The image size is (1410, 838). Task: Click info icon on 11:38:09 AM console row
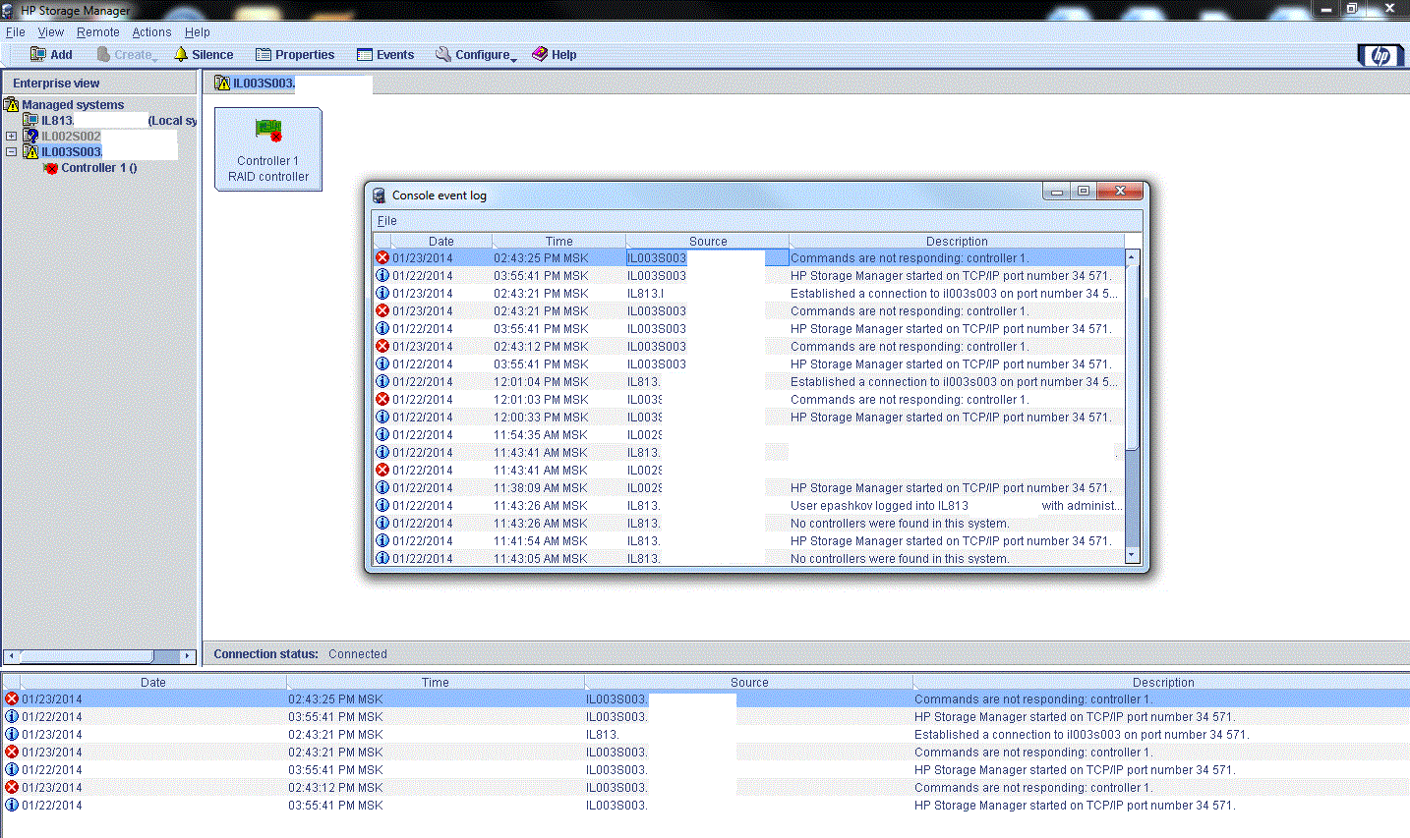point(382,487)
